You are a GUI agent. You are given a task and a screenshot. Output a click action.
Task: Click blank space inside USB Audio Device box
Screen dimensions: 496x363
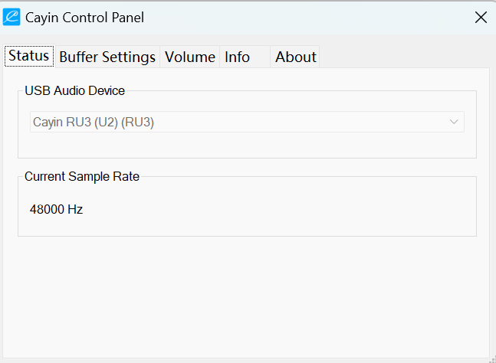pyautogui.click(x=247, y=145)
